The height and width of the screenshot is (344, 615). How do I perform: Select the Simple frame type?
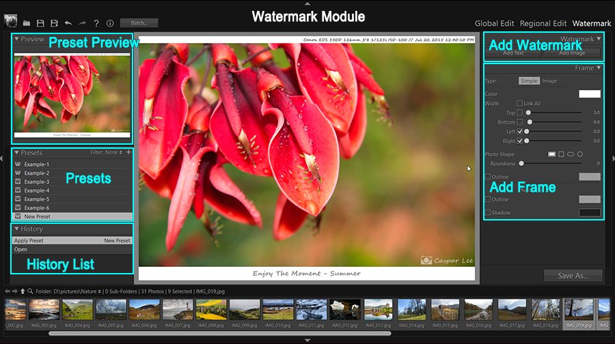529,81
